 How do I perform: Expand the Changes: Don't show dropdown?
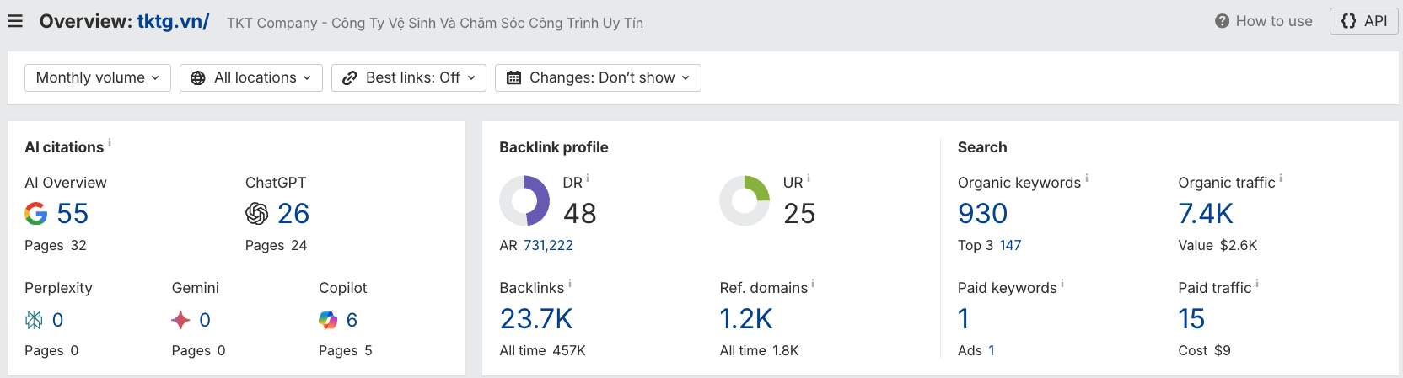coord(598,77)
